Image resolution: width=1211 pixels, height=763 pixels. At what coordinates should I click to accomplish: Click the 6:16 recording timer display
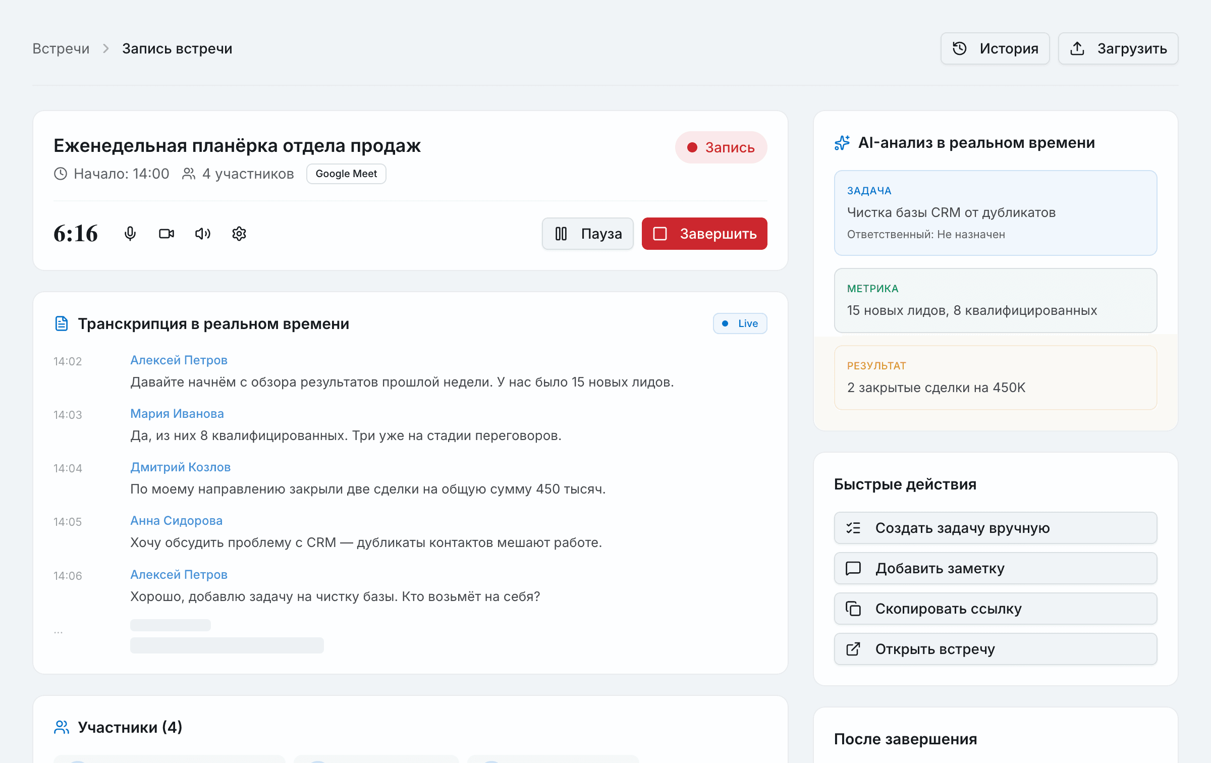point(76,233)
